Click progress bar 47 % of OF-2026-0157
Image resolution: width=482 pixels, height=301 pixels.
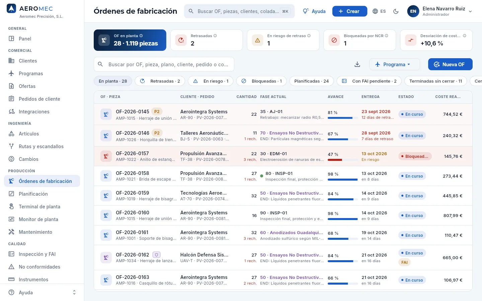342,160
